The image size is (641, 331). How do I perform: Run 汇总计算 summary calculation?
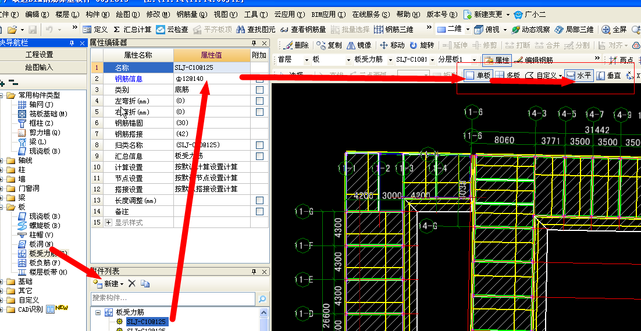[x=132, y=30]
